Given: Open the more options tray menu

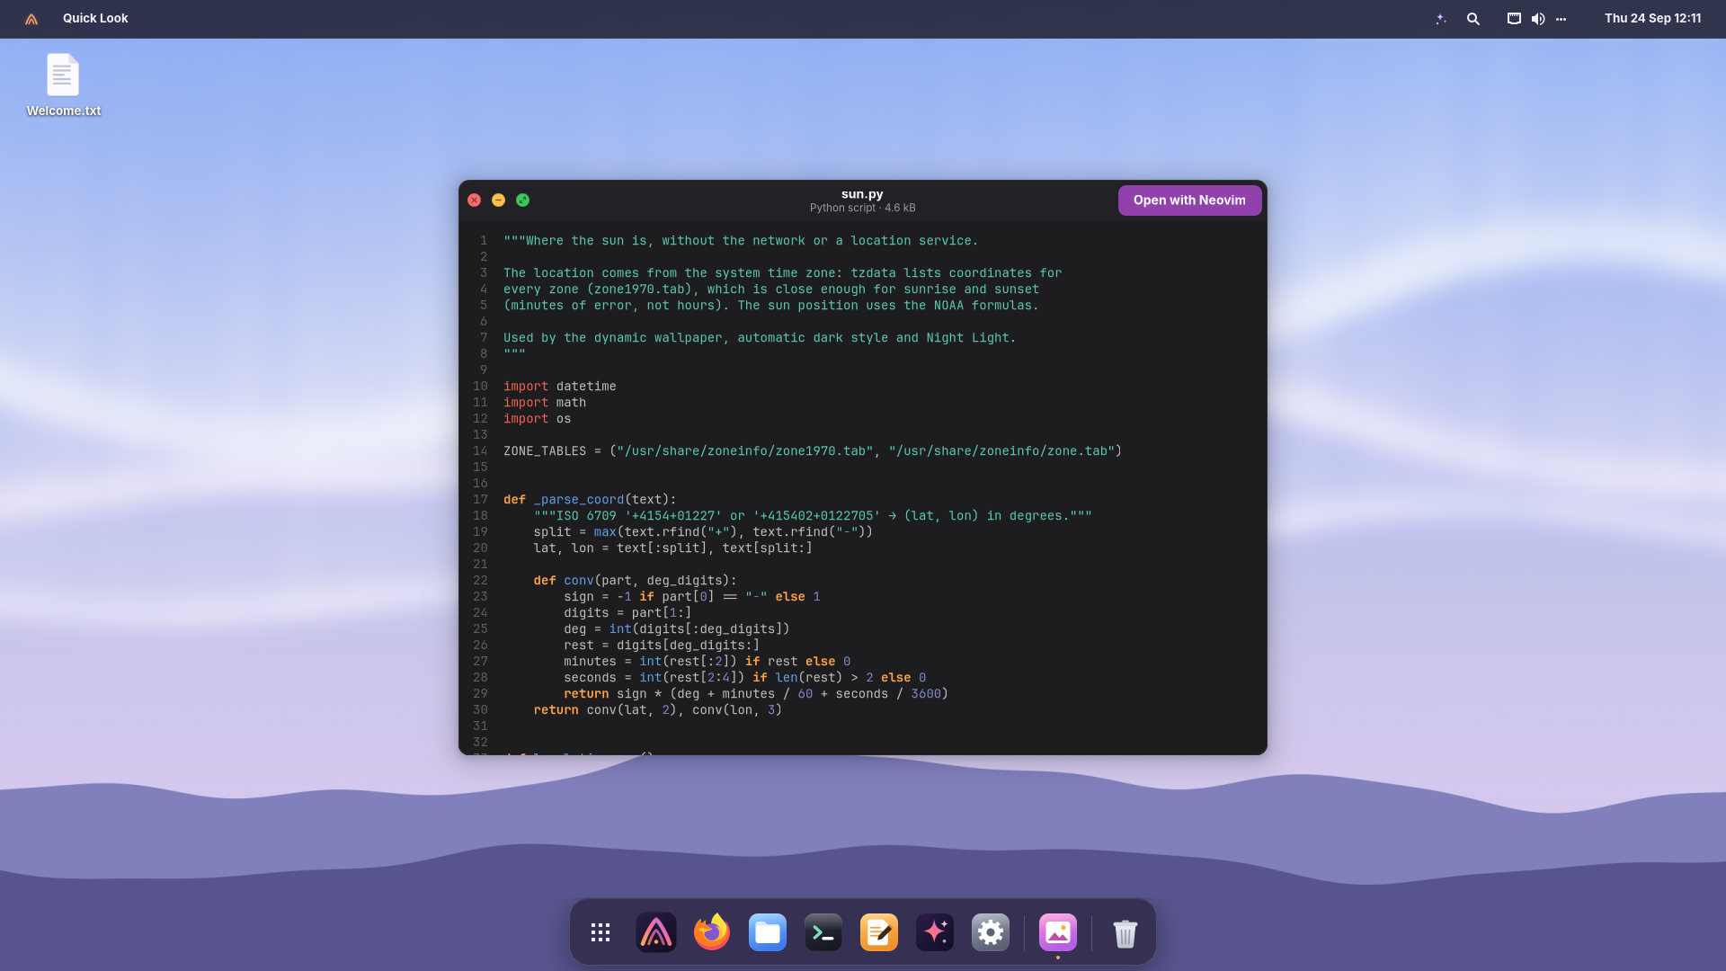Looking at the screenshot, I should tap(1561, 19).
